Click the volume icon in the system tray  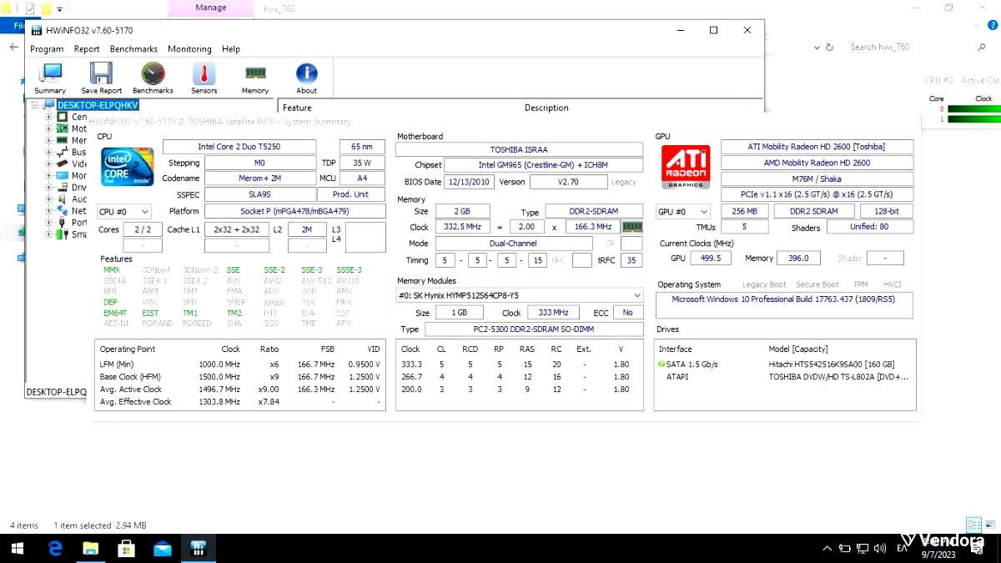point(879,548)
